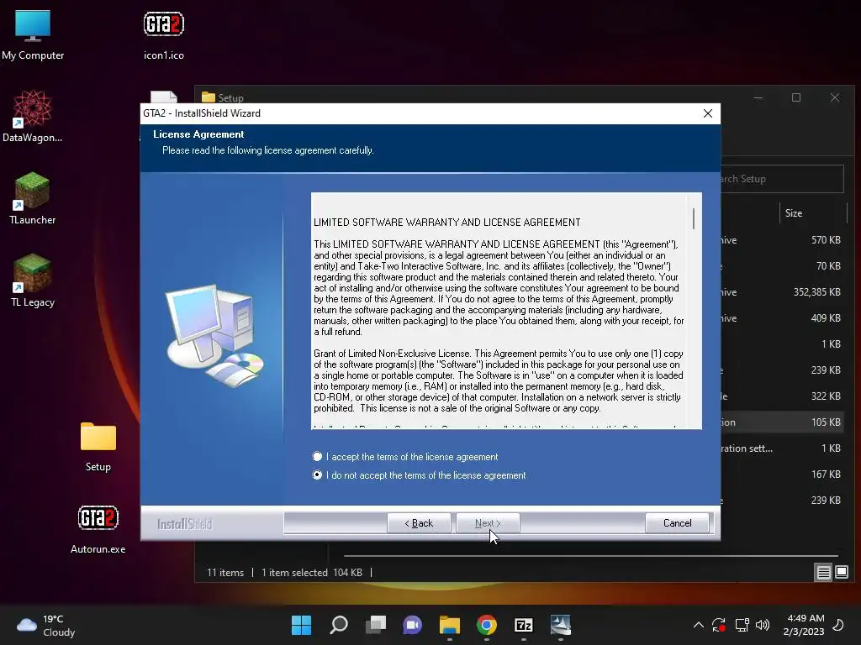The width and height of the screenshot is (861, 645).
Task: Open Task View on taskbar
Action: click(x=376, y=625)
